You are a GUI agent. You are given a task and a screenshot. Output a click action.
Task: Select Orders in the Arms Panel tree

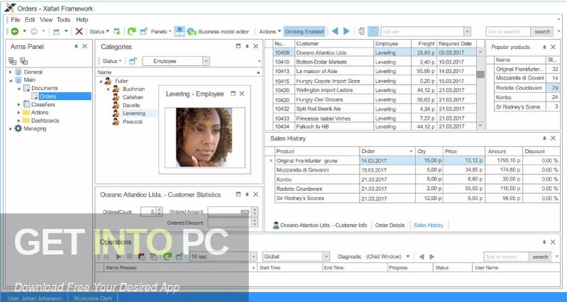click(x=47, y=96)
